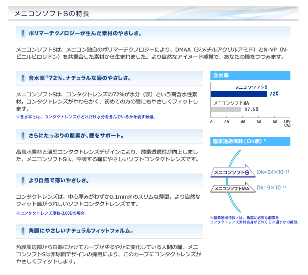Click the value Dk=9×10-11
This screenshot has width=308, height=275.
pyautogui.click(x=272, y=187)
